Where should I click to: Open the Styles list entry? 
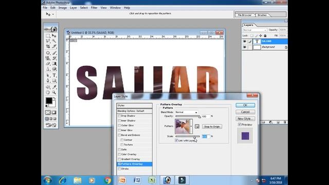[x=135, y=105]
